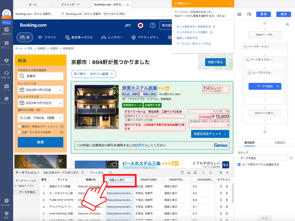Click the import icon in the data preview toolbar
The height and width of the screenshot is (221, 295).
click(189, 172)
